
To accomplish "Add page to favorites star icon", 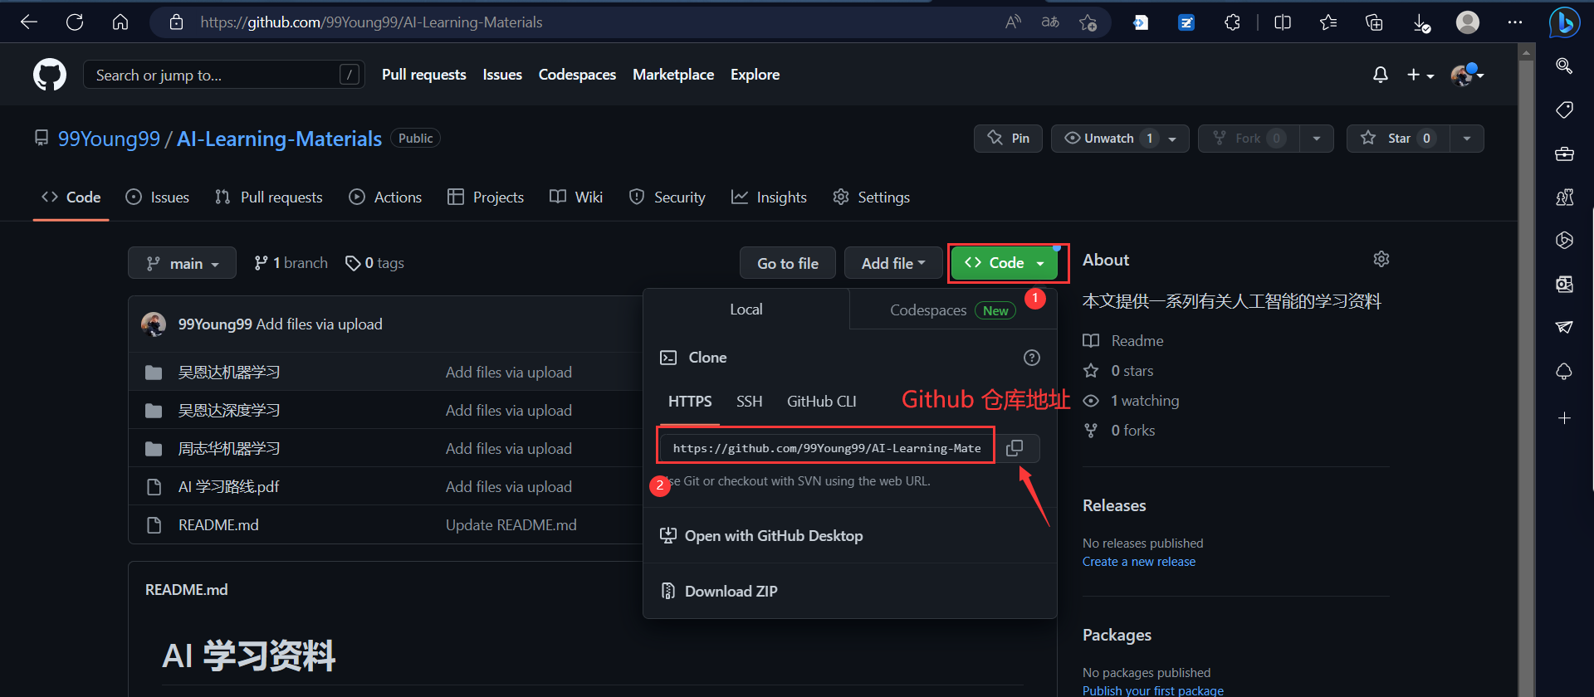I will (1088, 22).
